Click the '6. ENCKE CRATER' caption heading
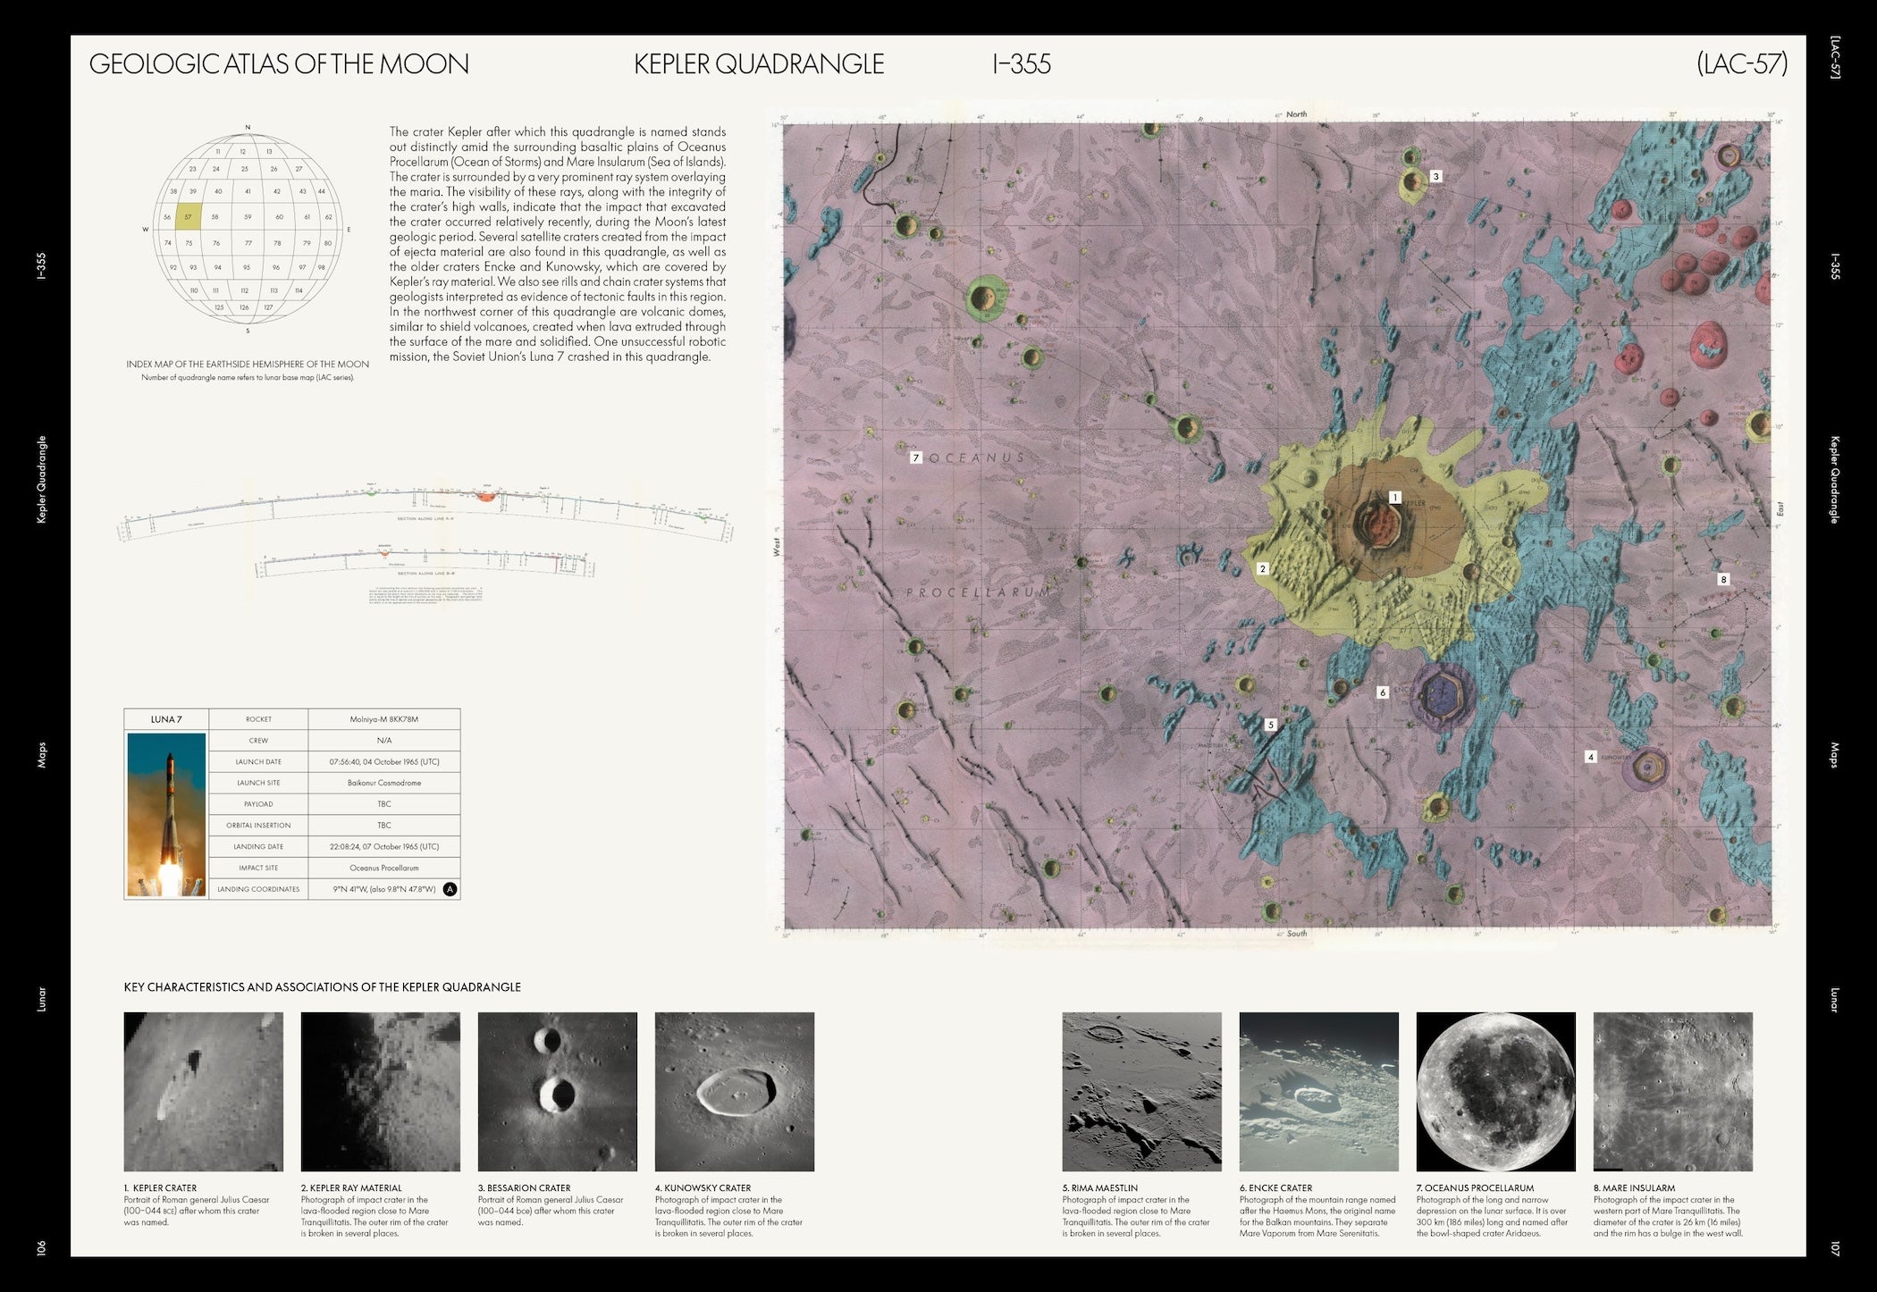This screenshot has height=1292, width=1877. coord(1275,1188)
